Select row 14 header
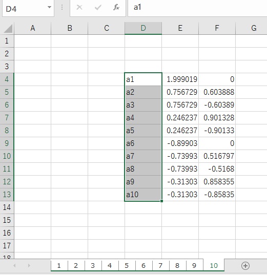The width and height of the screenshot is (267, 275). [x=7, y=207]
